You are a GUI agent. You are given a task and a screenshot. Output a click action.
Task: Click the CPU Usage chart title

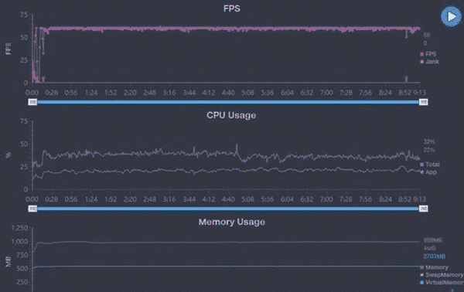231,115
